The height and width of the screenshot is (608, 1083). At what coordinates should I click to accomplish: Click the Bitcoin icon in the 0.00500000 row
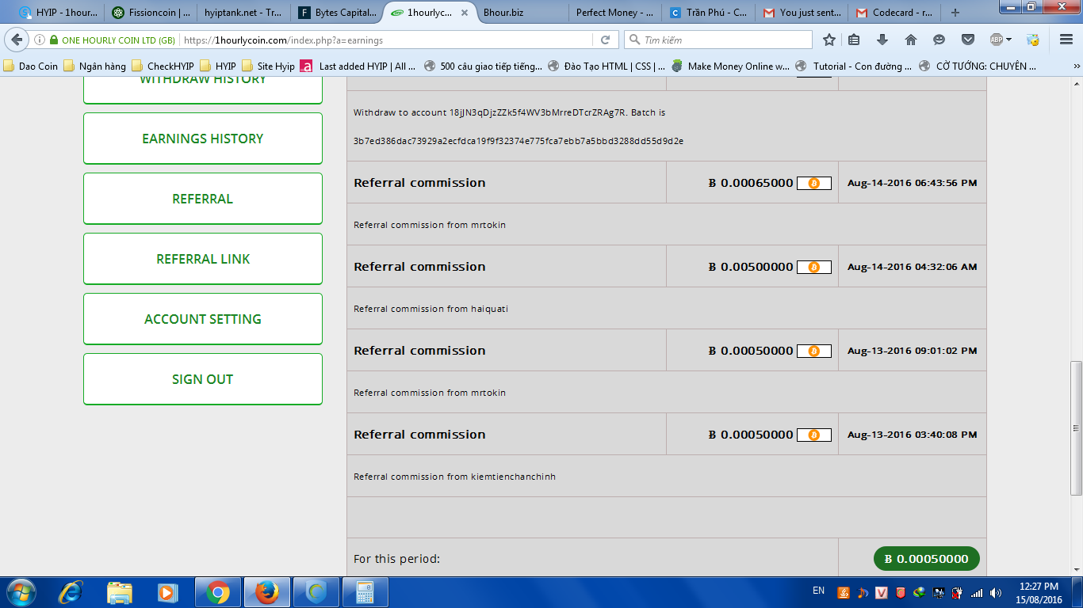pyautogui.click(x=813, y=267)
